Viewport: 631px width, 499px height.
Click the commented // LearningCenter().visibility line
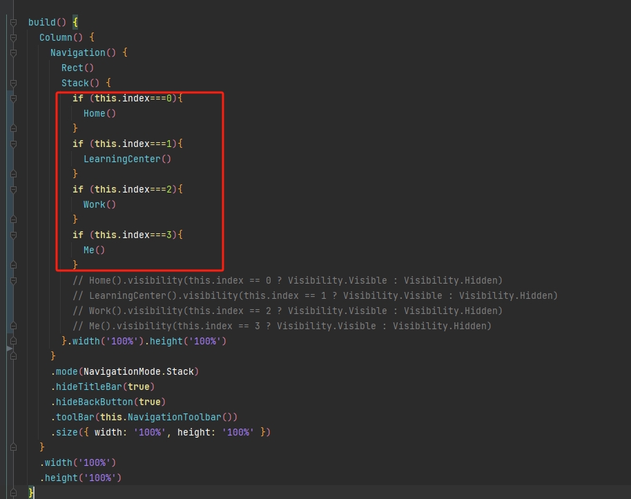[x=315, y=296]
